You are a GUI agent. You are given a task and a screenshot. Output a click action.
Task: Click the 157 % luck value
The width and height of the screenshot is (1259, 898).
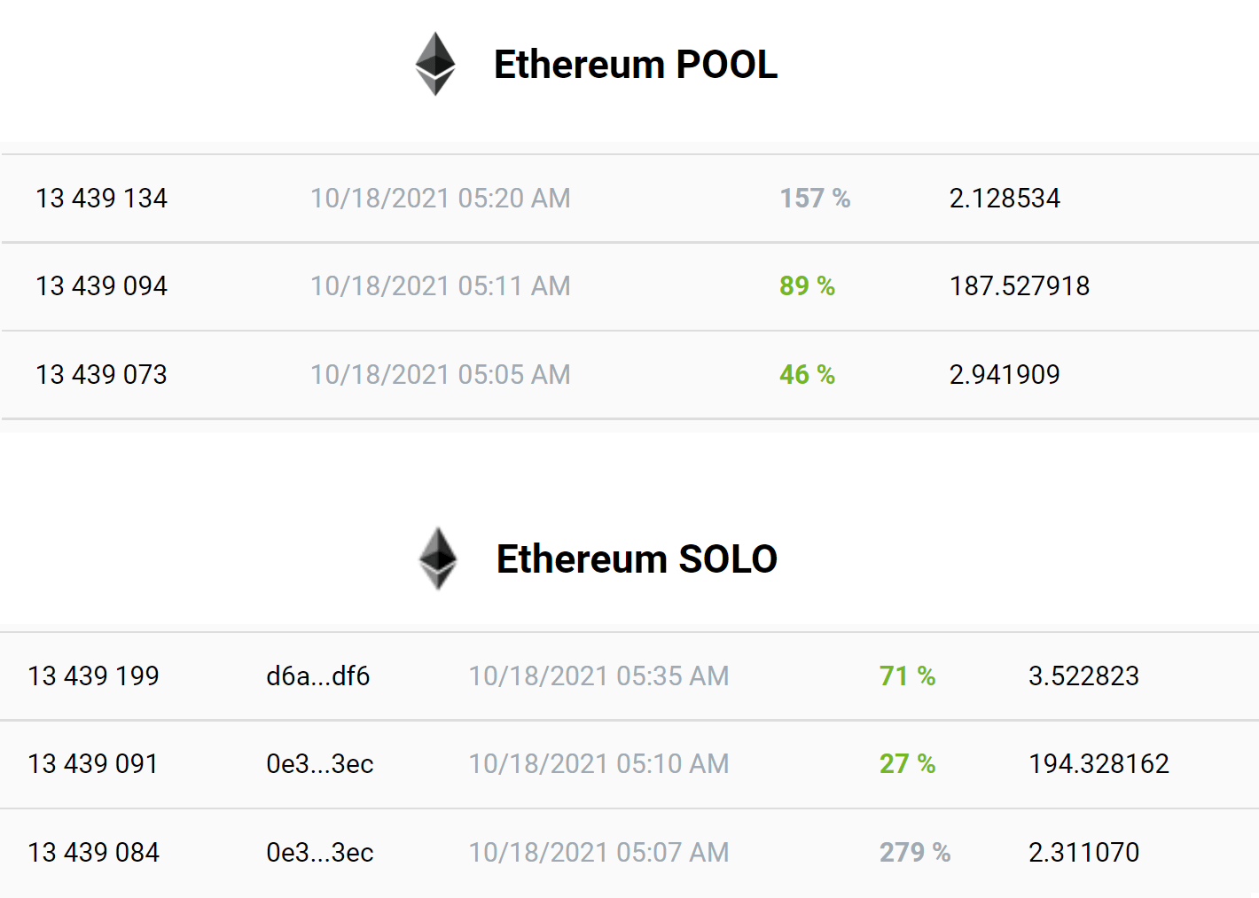point(815,198)
